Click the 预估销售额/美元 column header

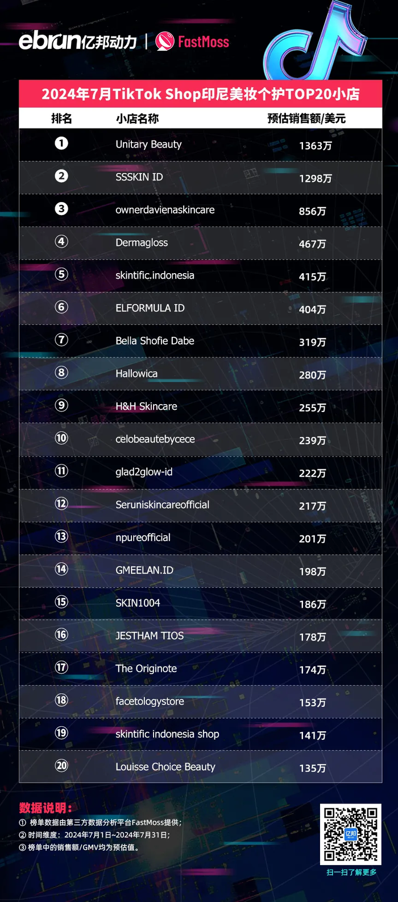pos(306,118)
